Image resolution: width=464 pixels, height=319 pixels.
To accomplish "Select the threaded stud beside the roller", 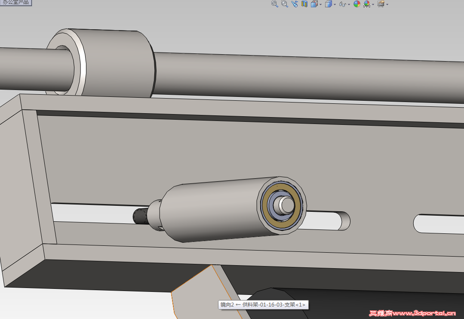I will 141,216.
